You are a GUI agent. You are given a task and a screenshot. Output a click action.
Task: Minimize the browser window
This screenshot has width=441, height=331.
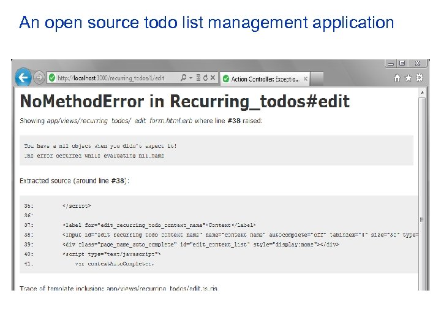391,63
